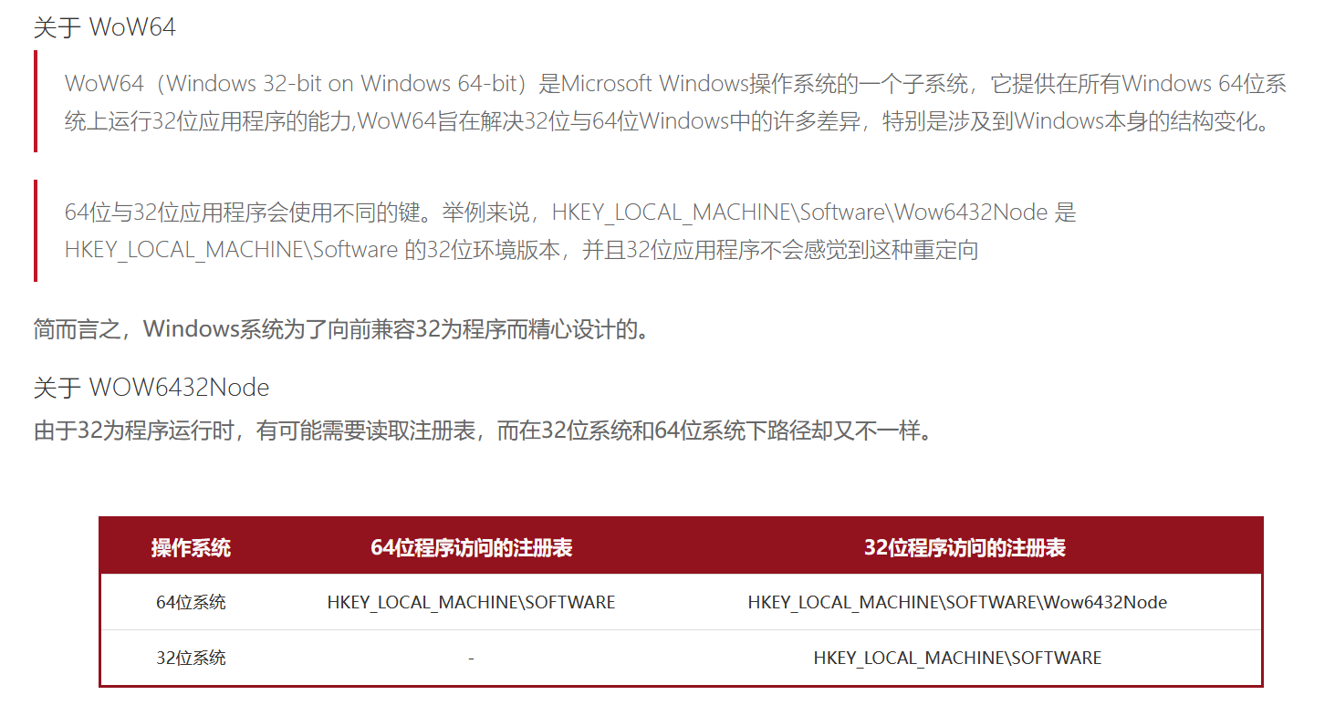Click HKEY_LOCAL_MACHINE\SOFTWARE cell in the 32位系统 row
The width and height of the screenshot is (1335, 716).
coord(957,658)
